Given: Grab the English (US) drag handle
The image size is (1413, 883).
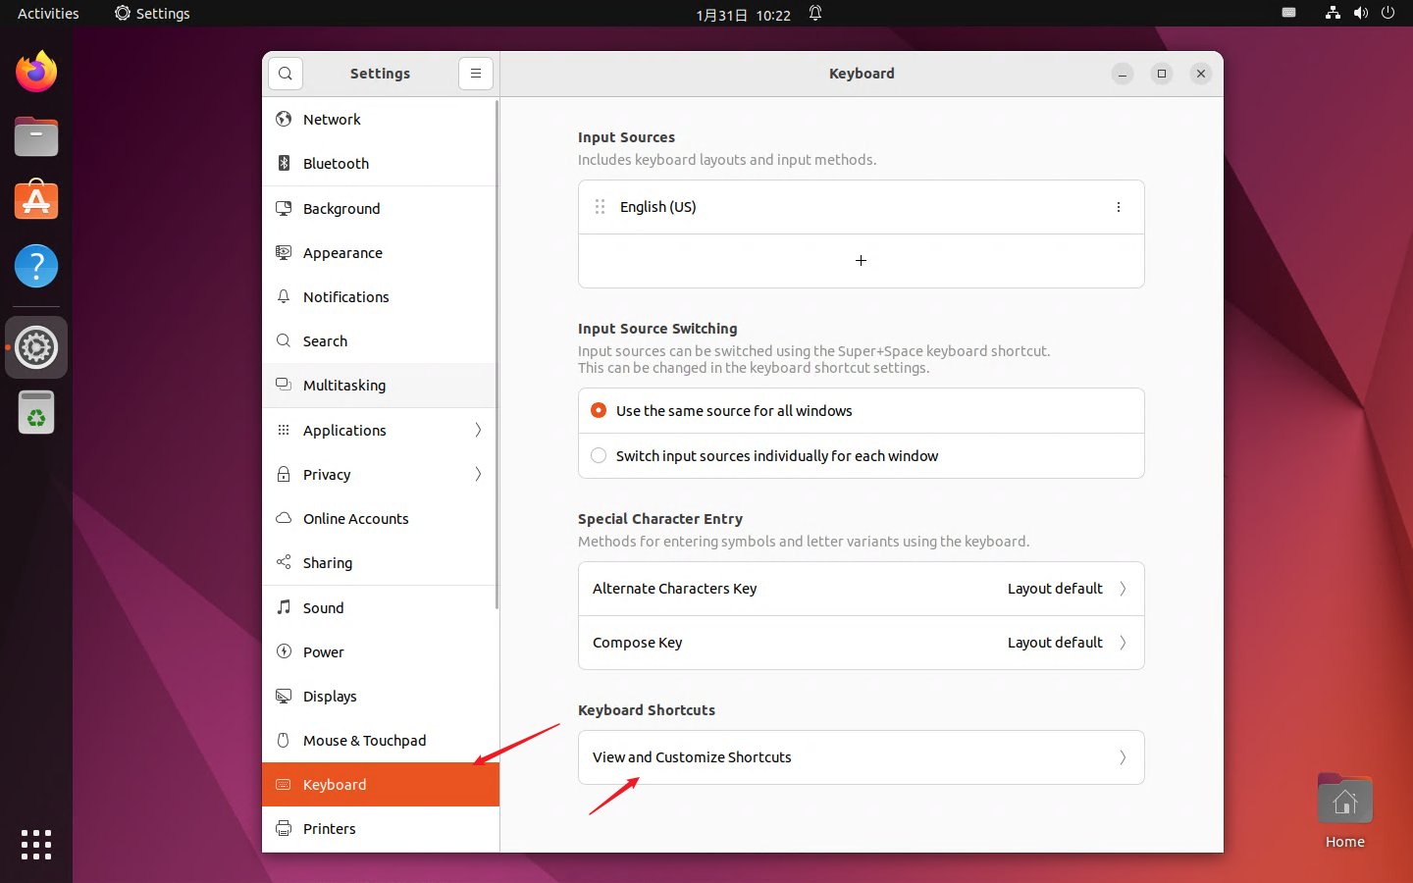Looking at the screenshot, I should coord(600,207).
